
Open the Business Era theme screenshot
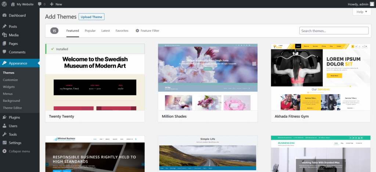pyautogui.click(x=321, y=154)
